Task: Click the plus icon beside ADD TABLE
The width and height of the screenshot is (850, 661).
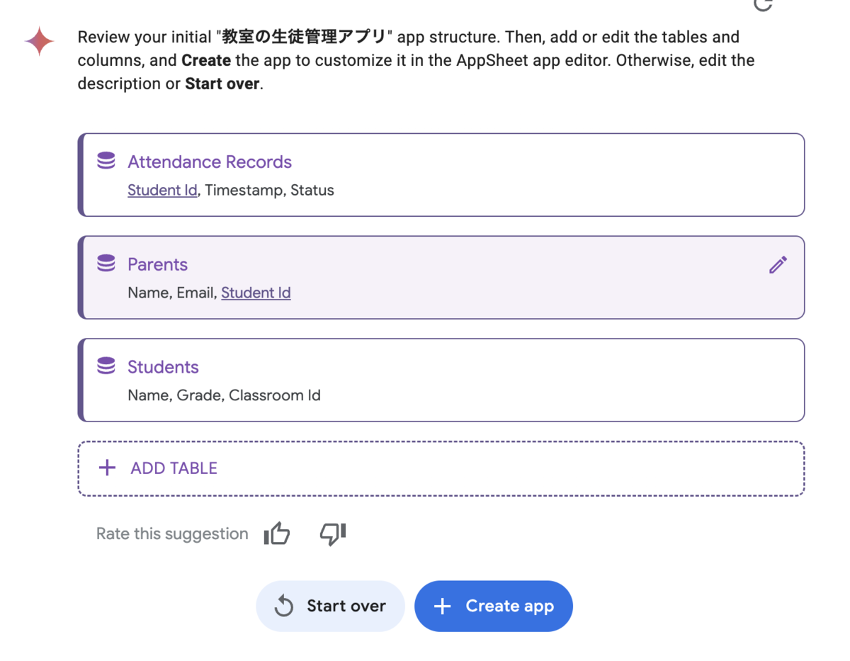Action: tap(107, 468)
